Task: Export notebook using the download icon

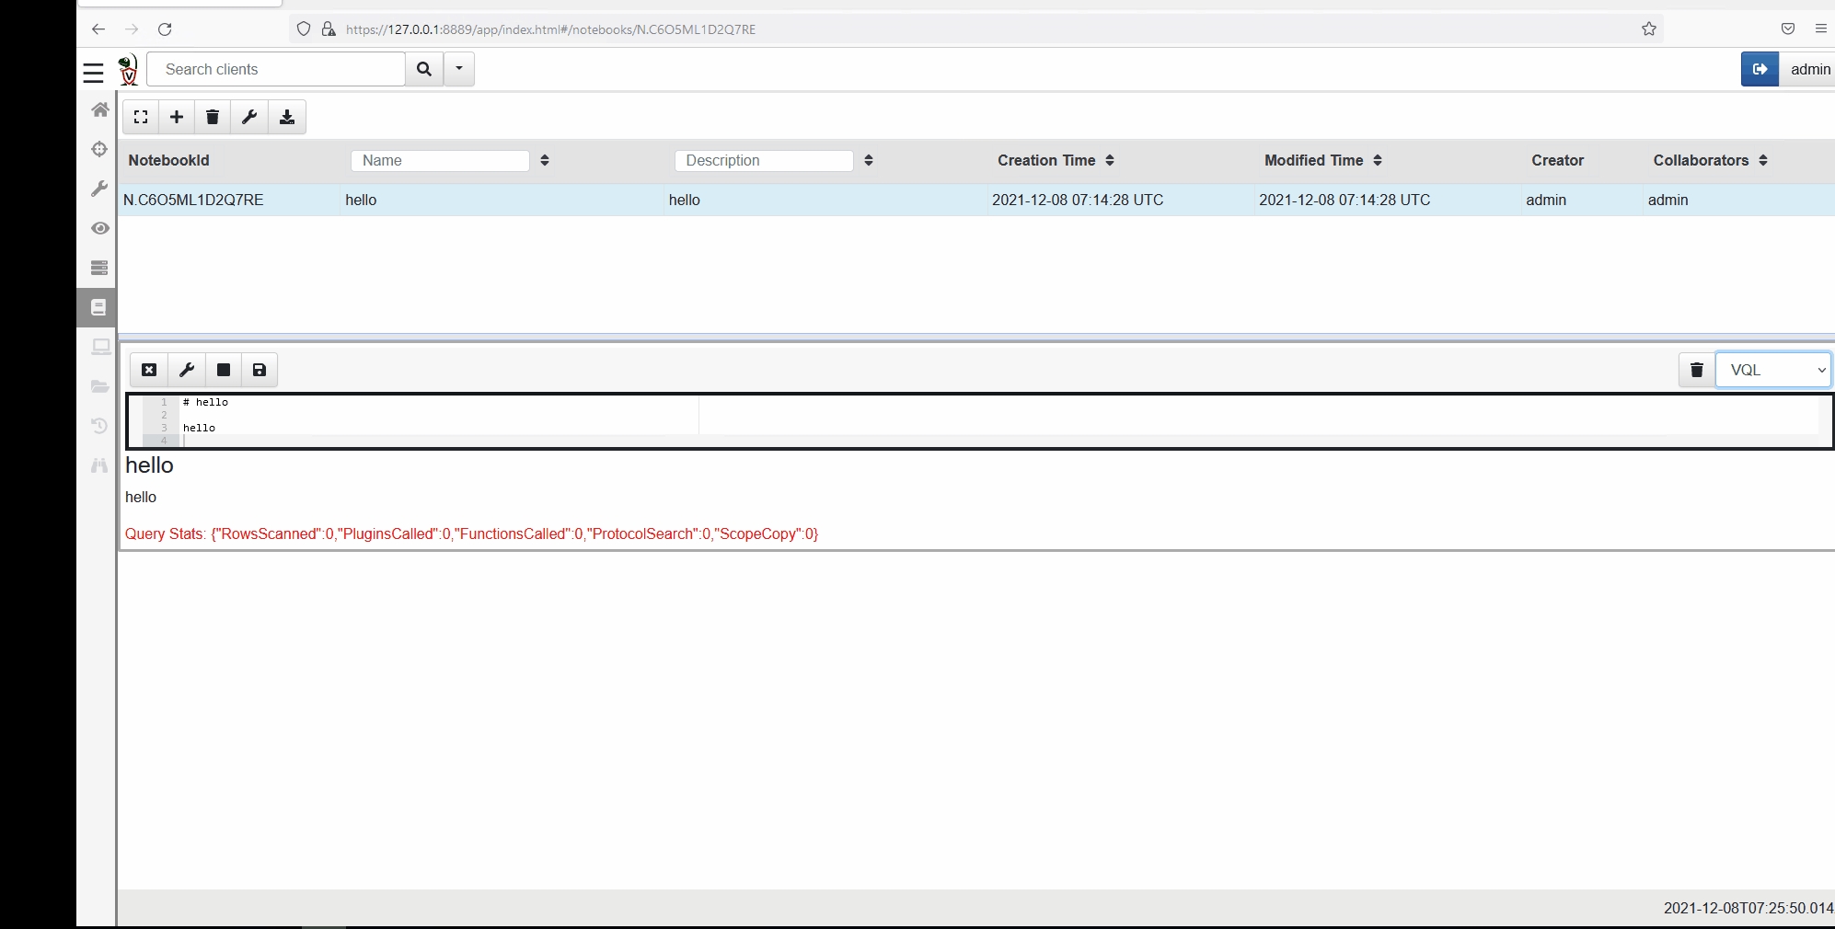Action: [287, 117]
